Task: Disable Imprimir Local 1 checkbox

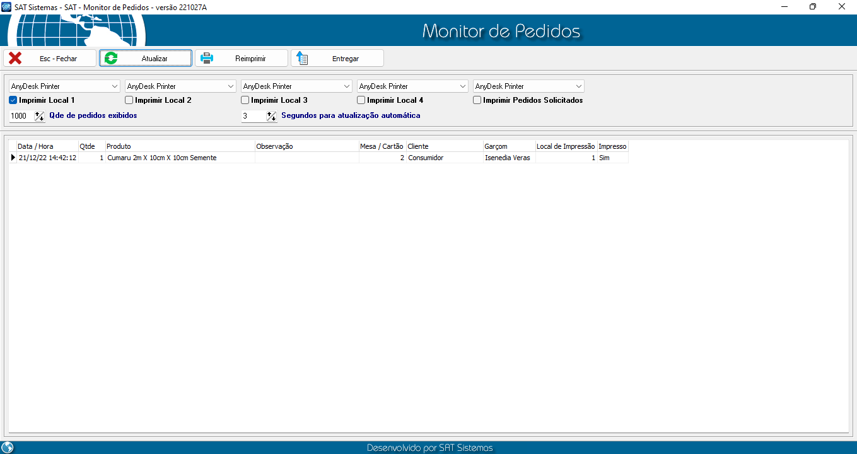Action: point(13,100)
